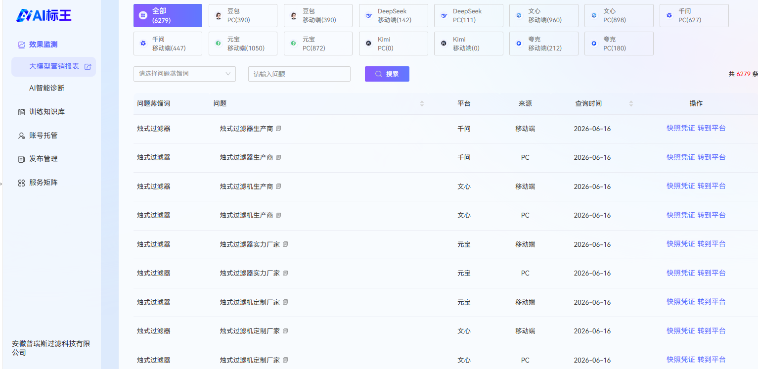The height and width of the screenshot is (369, 758).
Task: Click the 请输入问题 input field
Action: click(x=299, y=74)
